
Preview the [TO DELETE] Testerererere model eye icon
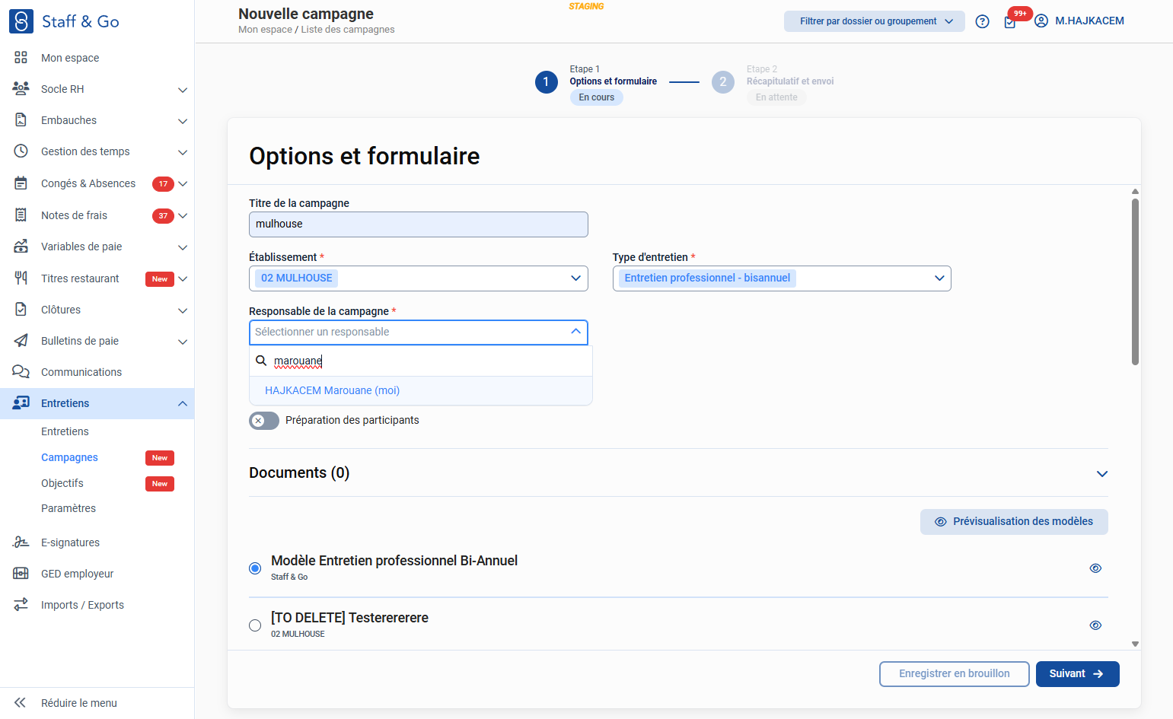click(1095, 625)
